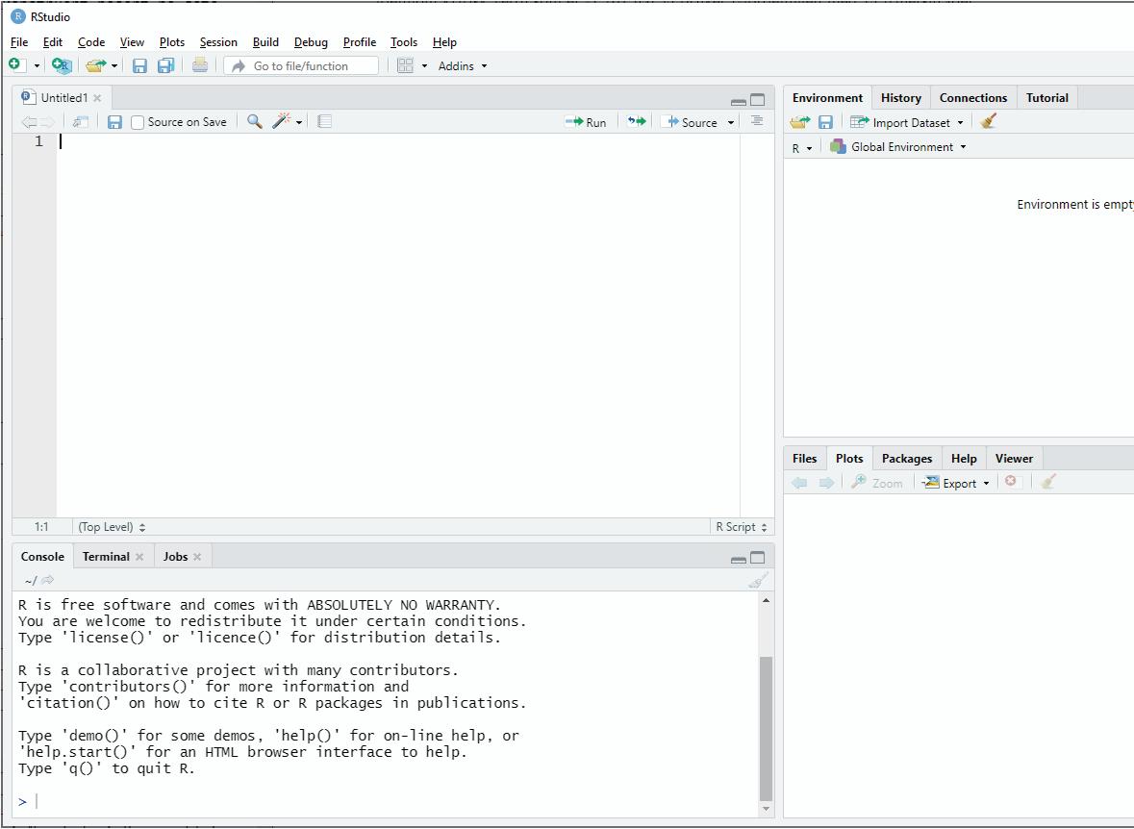Switch to the Jobs tab
Viewport: 1134px width, 829px height.
175,556
